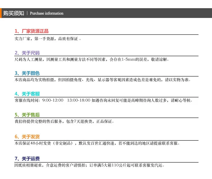The width and height of the screenshot is (212, 179).
Task: Select heading 2、关于尺码
Action: pos(27,53)
